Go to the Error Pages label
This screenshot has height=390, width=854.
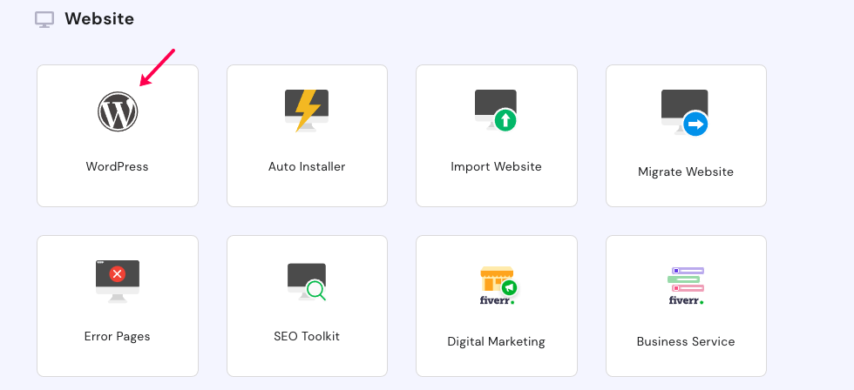pos(117,336)
